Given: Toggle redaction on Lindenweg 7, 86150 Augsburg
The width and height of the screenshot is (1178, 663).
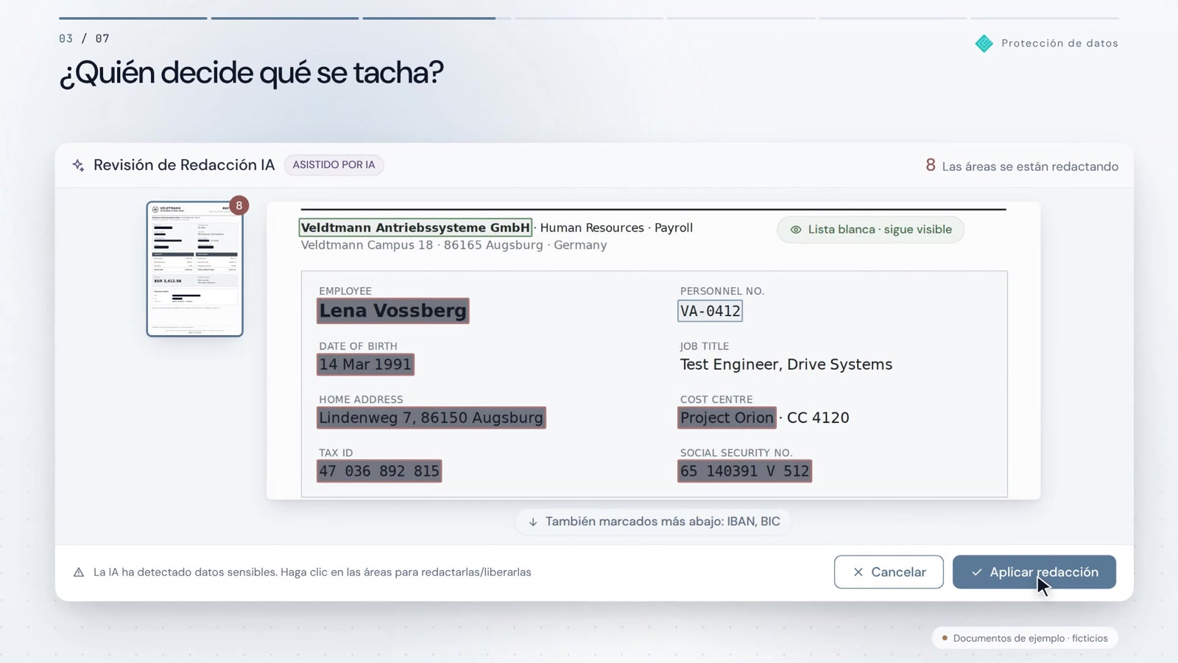Looking at the screenshot, I should pyautogui.click(x=431, y=418).
